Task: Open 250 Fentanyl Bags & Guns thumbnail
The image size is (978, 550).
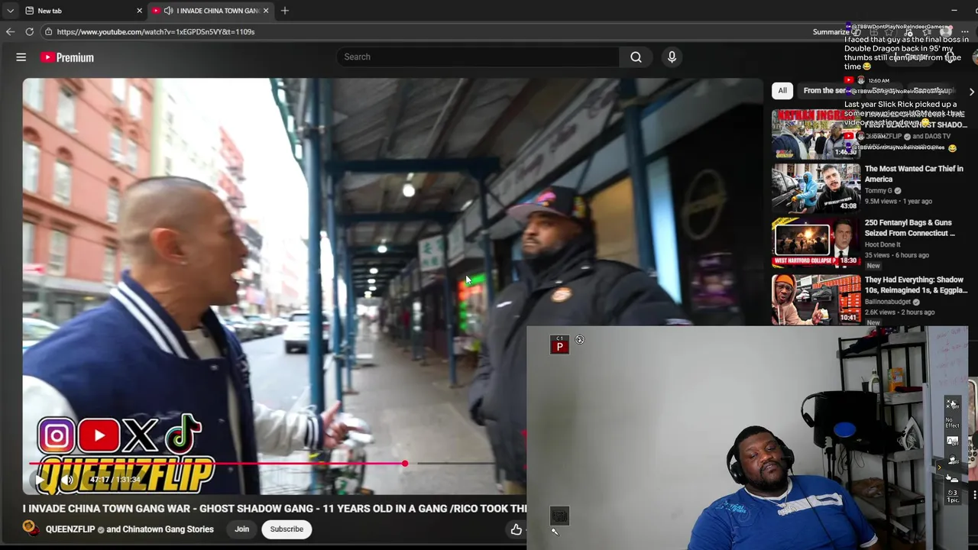Action: [x=815, y=242]
